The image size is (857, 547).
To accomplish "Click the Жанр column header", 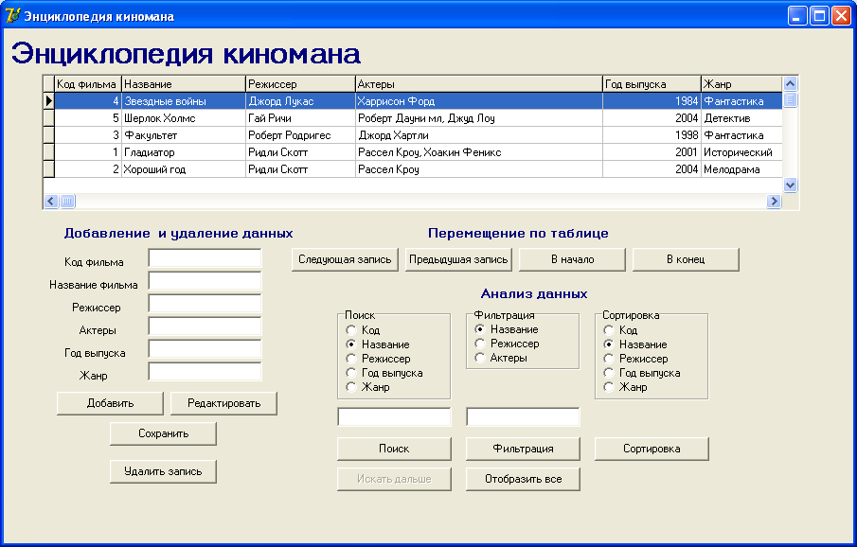I will (742, 84).
